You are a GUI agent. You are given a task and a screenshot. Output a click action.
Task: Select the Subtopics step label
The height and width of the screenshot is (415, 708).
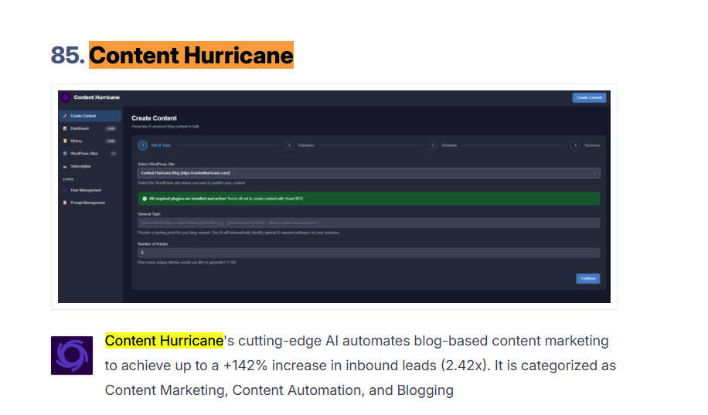[x=306, y=145]
